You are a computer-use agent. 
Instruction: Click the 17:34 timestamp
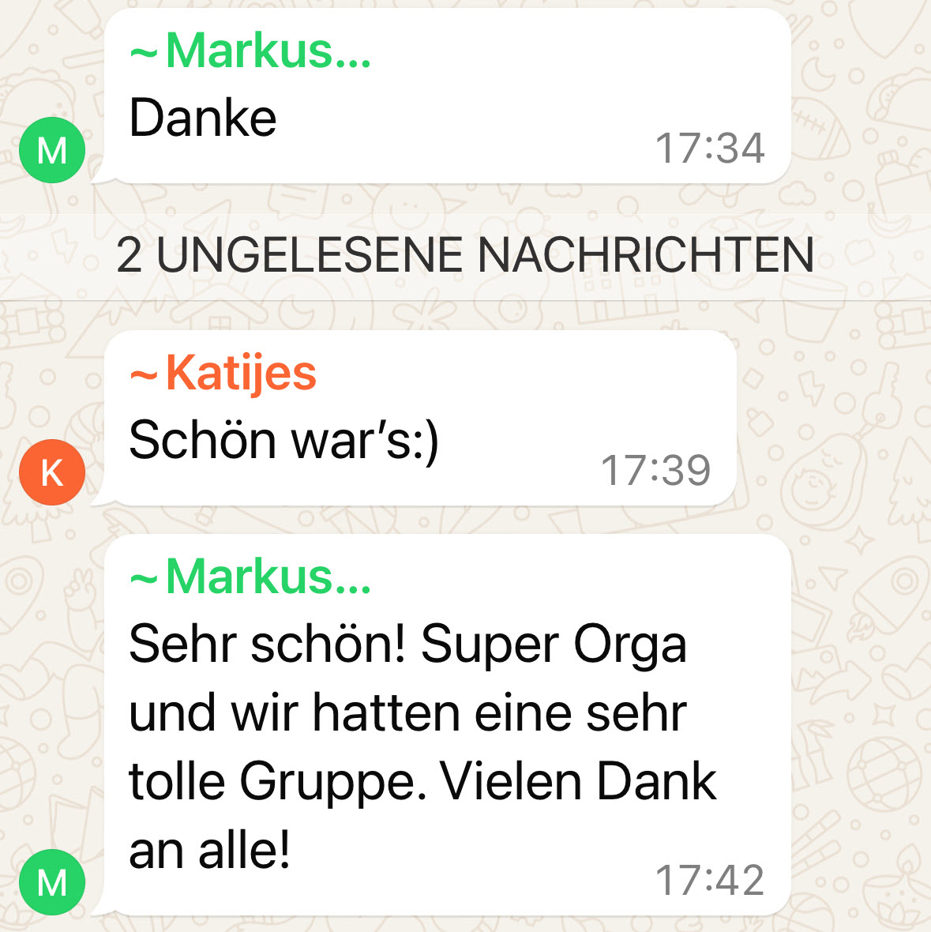pyautogui.click(x=709, y=148)
